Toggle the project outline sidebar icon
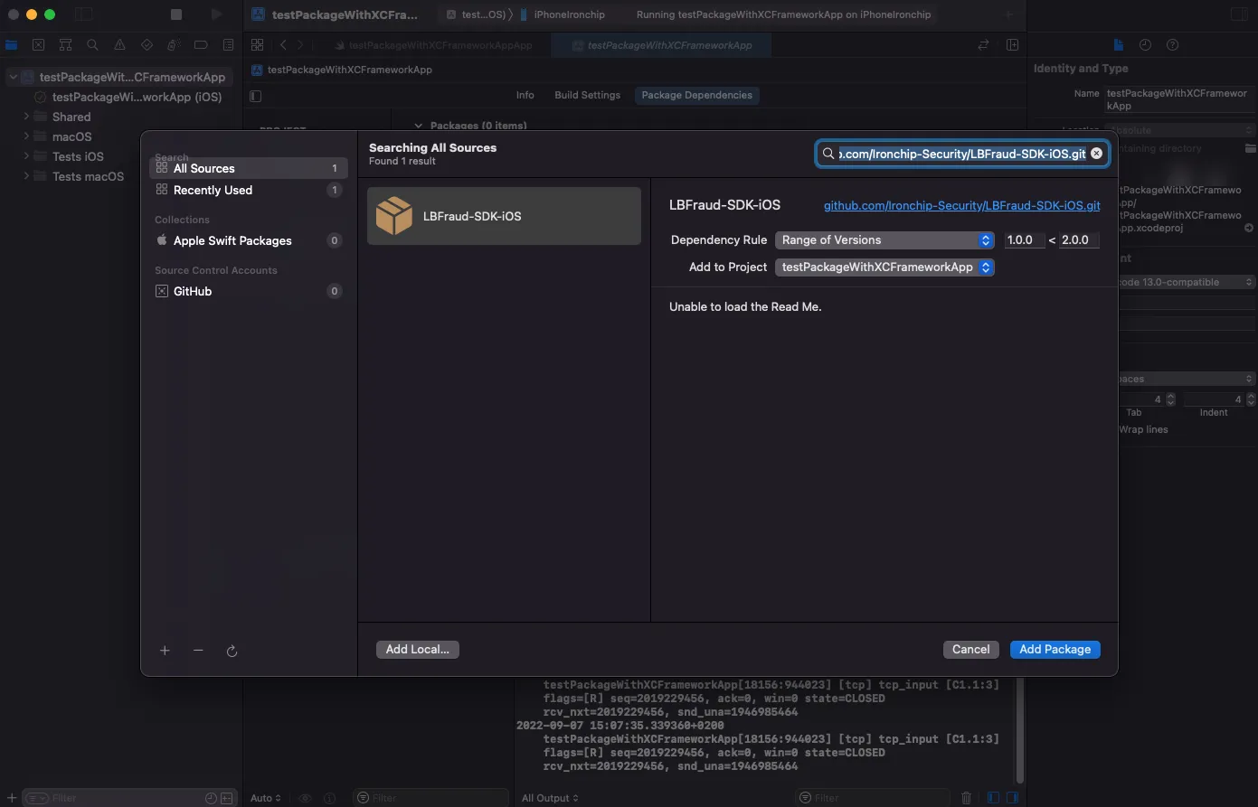The image size is (1258, 807). [x=256, y=95]
